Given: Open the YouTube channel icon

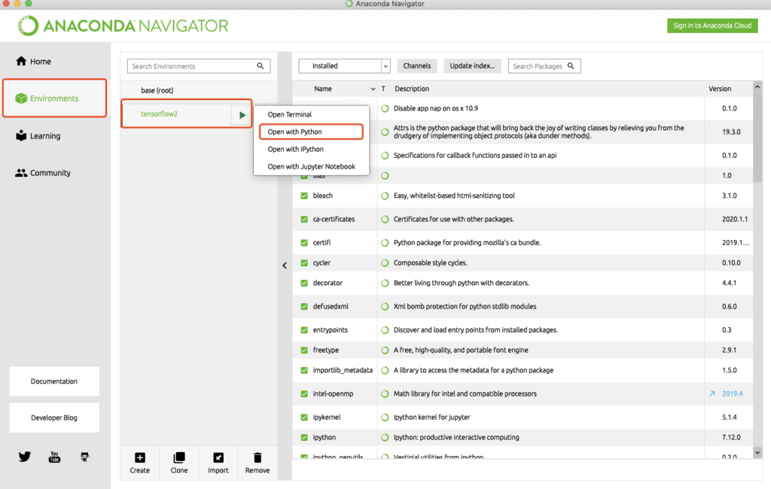Looking at the screenshot, I should pos(54,457).
